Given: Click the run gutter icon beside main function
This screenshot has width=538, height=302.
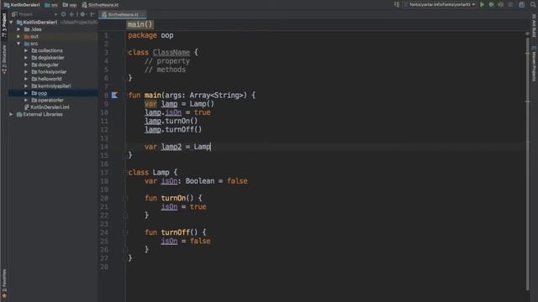Looking at the screenshot, I should pos(114,95).
